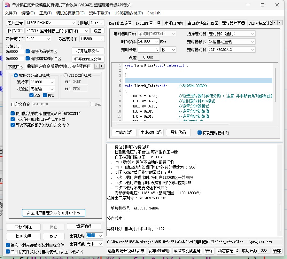The height and width of the screenshot is (259, 287).
Task: Click 远程现场升级APP发布 button
Action: [126, 251]
